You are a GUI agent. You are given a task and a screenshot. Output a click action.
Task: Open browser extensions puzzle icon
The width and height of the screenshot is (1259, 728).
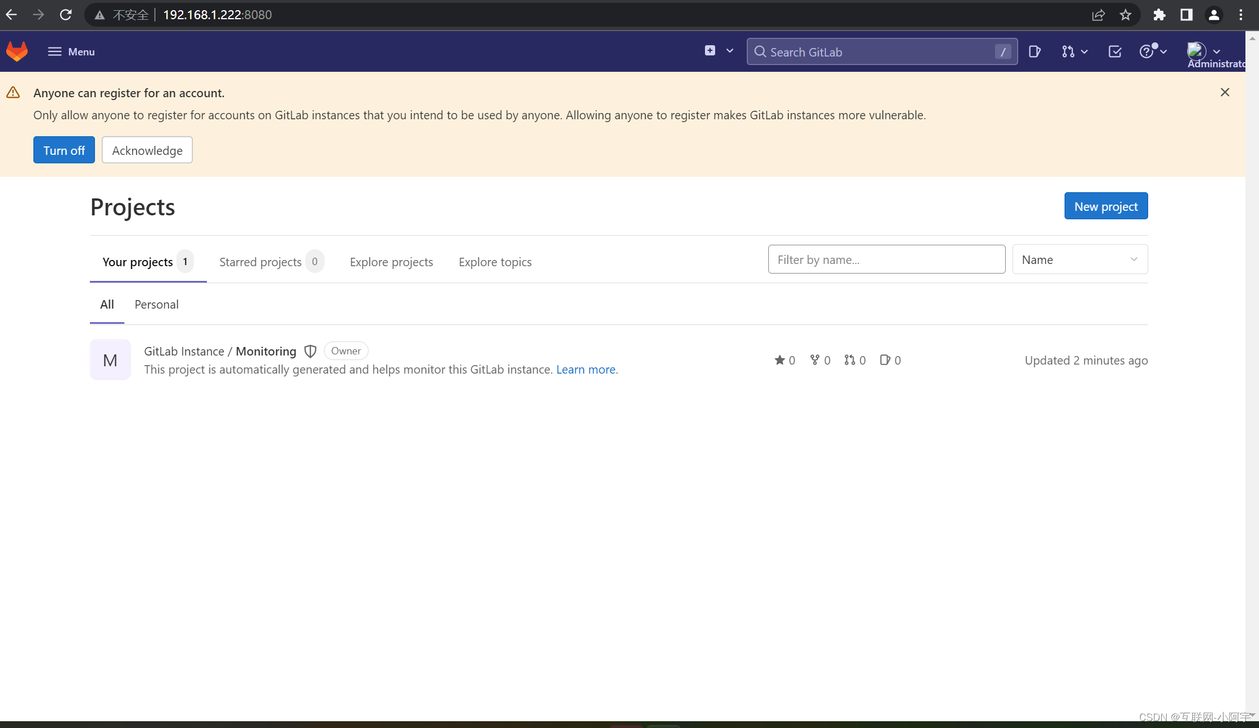pyautogui.click(x=1160, y=15)
